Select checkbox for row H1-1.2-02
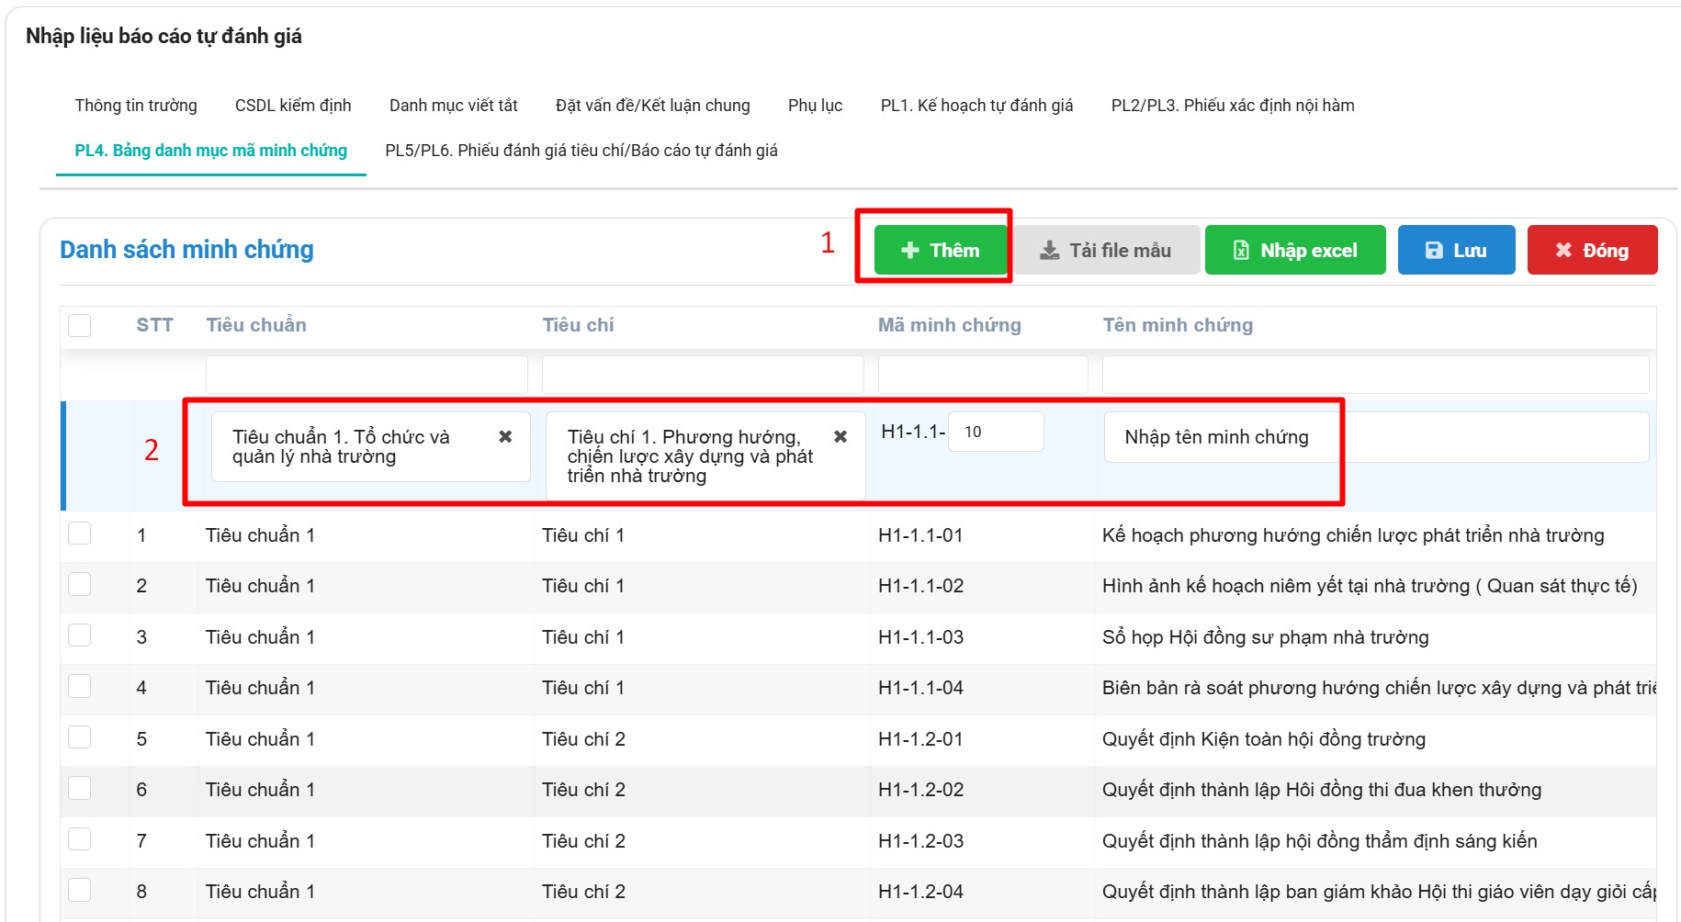Screen dimensions: 1681x922 (x=80, y=788)
